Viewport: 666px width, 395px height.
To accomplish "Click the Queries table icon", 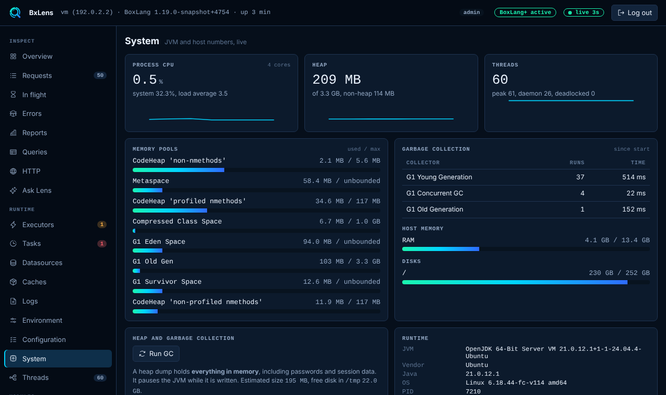I will coord(13,152).
